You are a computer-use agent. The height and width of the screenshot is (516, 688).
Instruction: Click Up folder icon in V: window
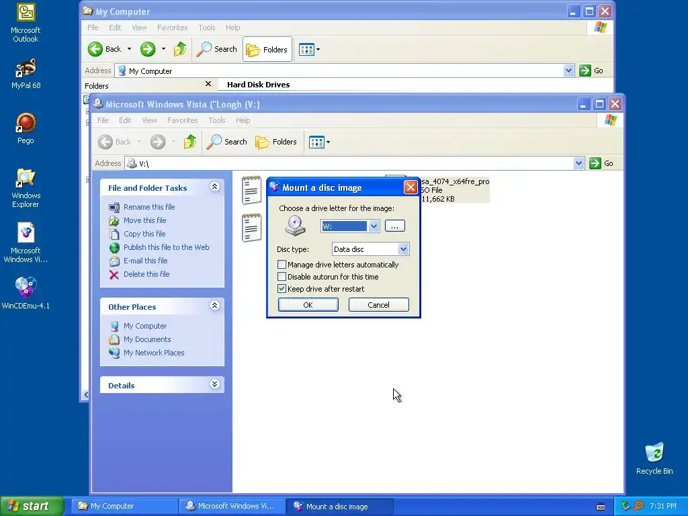(x=190, y=142)
